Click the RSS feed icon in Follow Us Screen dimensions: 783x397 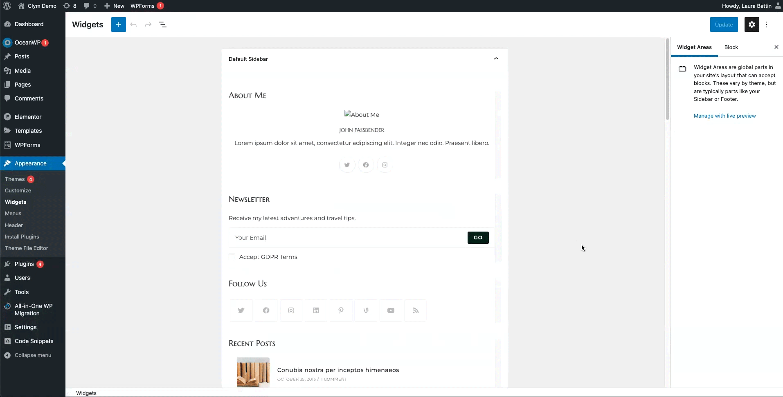click(416, 310)
